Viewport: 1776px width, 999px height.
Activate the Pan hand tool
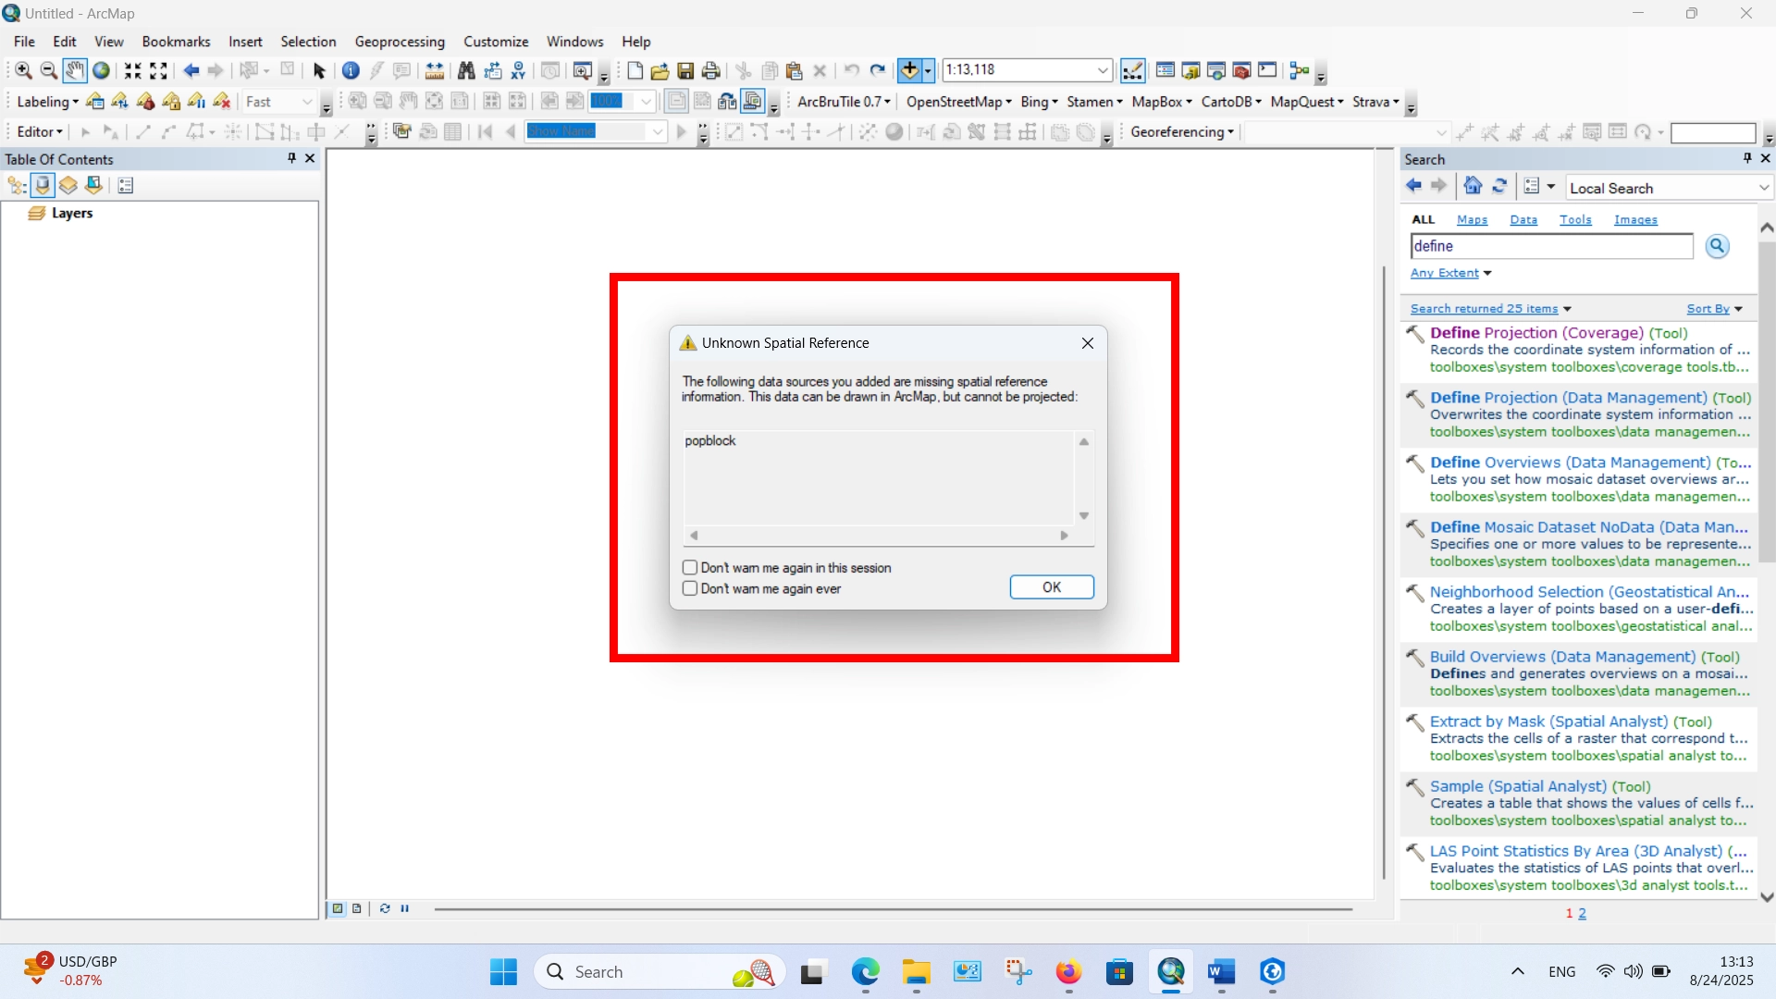coord(75,70)
